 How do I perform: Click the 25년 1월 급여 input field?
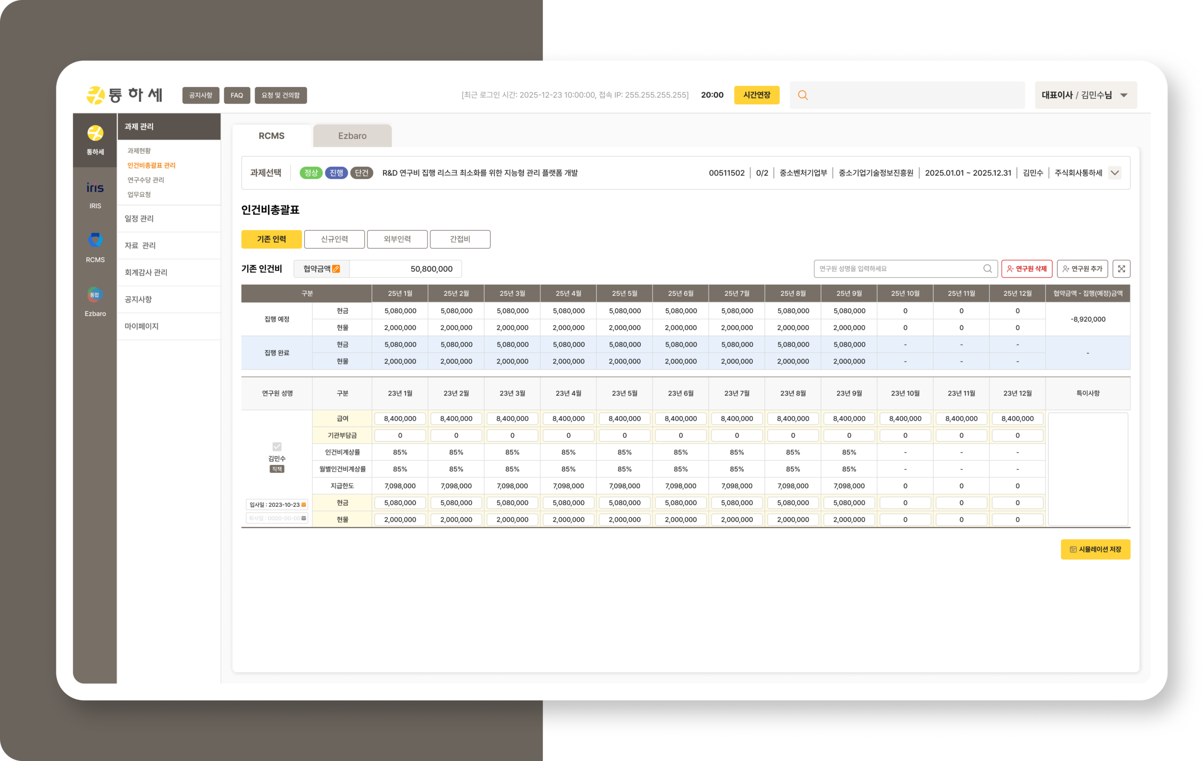coord(399,419)
